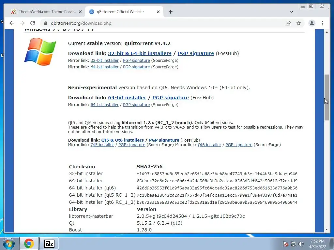Open the network tray icon
The width and height of the screenshot is (334, 250).
[293, 244]
